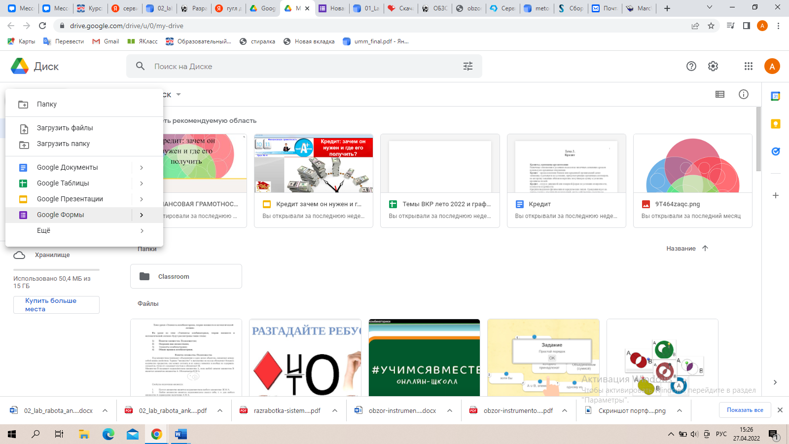Open Chrome from the taskbar
Screen dimensions: 789x444
156,434
